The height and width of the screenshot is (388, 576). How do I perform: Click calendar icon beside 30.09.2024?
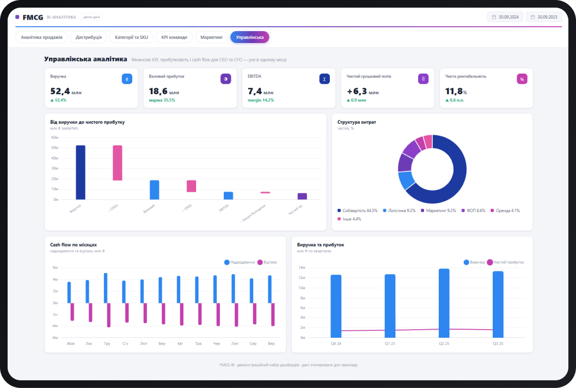point(494,17)
